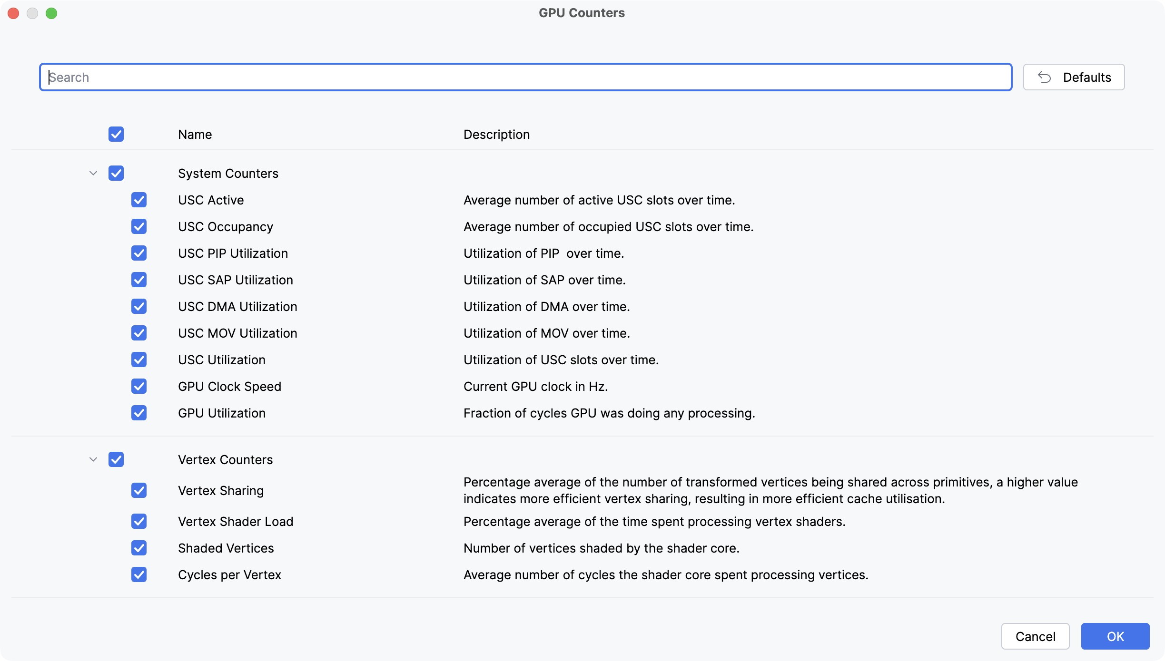Select the Shaded Vertices row name
This screenshot has height=661, width=1165.
coord(226,548)
